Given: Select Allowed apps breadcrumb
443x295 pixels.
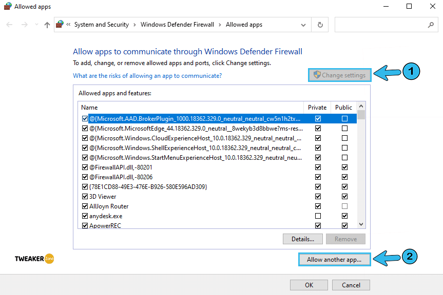Looking at the screenshot, I should (244, 25).
